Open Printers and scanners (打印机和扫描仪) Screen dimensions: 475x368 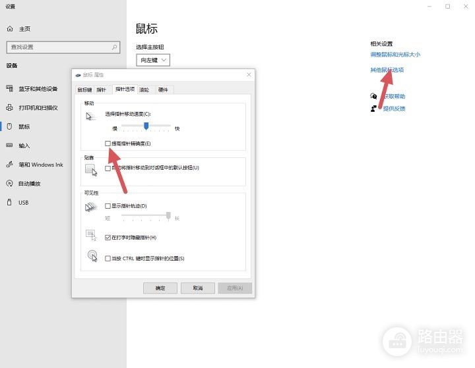tap(38, 108)
